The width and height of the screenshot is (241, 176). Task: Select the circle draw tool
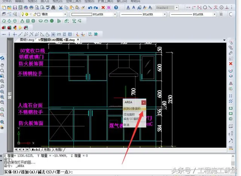205,7
